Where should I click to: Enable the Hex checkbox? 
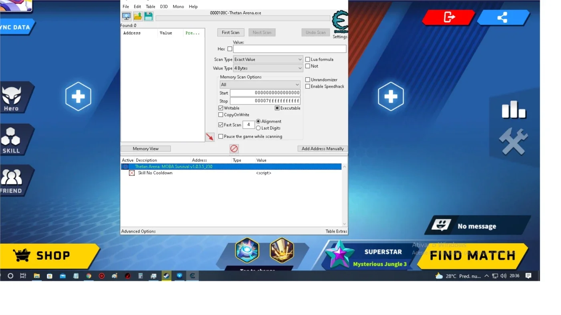pyautogui.click(x=230, y=49)
